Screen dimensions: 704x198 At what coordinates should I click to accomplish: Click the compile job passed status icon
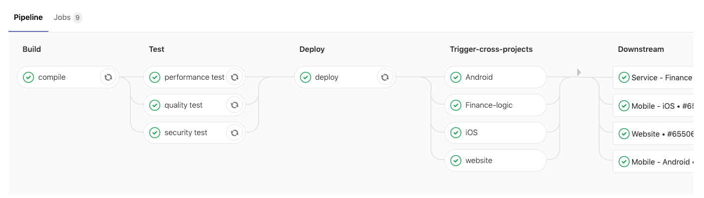point(28,77)
